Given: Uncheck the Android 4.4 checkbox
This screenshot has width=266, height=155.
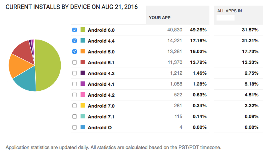Looking at the screenshot, I should [x=75, y=41].
